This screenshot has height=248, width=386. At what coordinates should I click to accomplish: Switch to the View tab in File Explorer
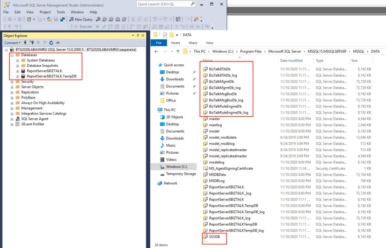pyautogui.click(x=209, y=43)
